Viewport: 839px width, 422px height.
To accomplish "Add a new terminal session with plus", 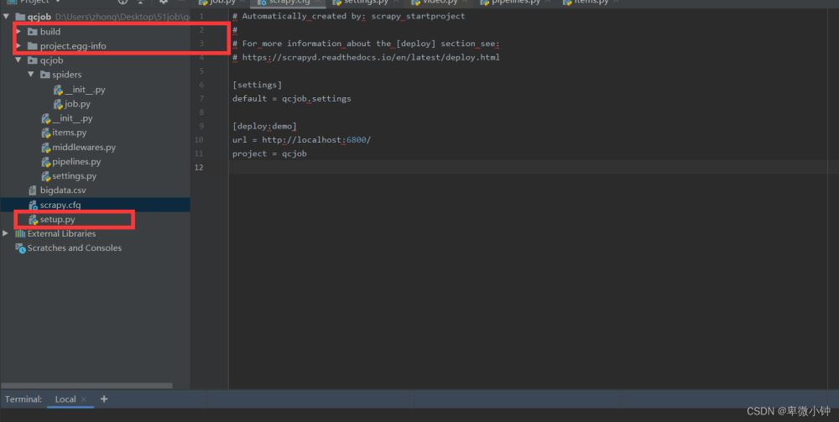I will click(x=104, y=399).
